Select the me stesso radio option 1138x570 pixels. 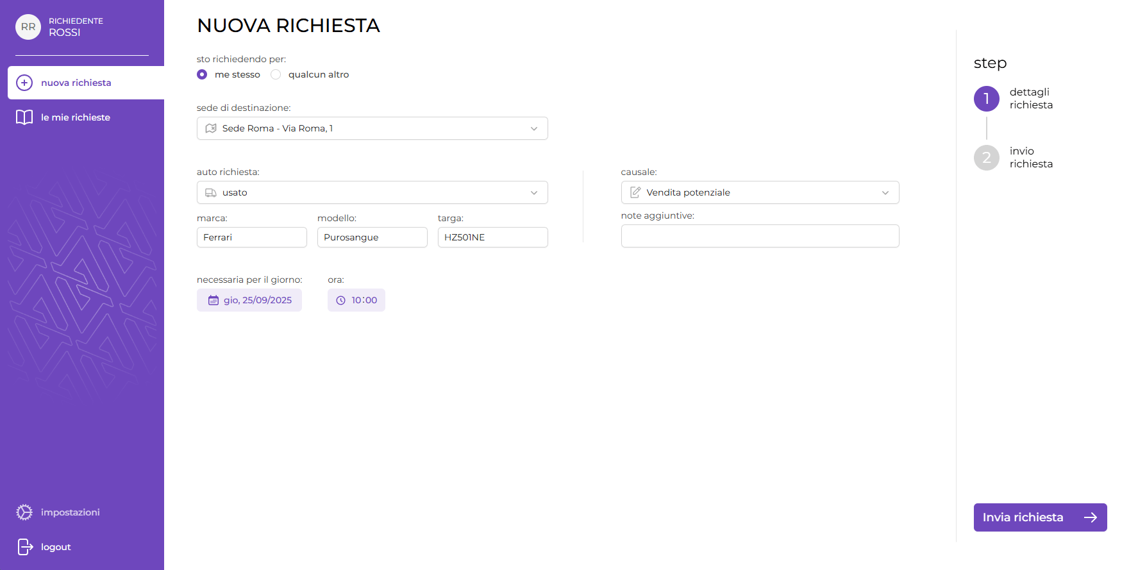pyautogui.click(x=202, y=74)
